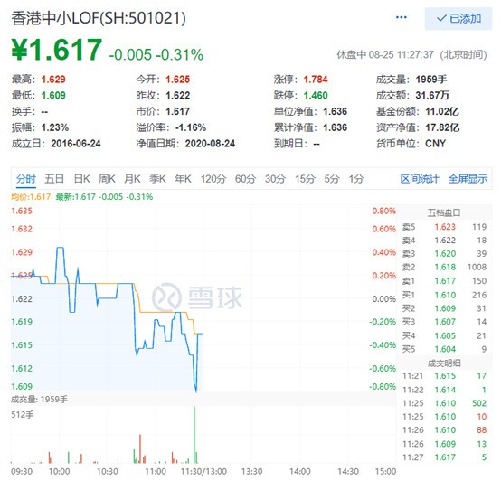Open 区间统计 link

(x=420, y=179)
